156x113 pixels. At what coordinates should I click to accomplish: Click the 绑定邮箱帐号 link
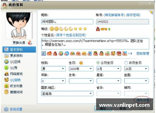(x=115, y=15)
